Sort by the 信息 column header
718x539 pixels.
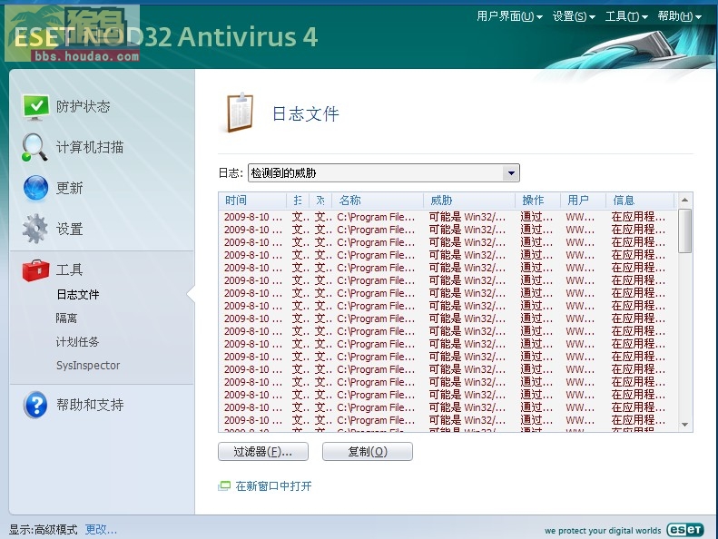click(x=640, y=201)
